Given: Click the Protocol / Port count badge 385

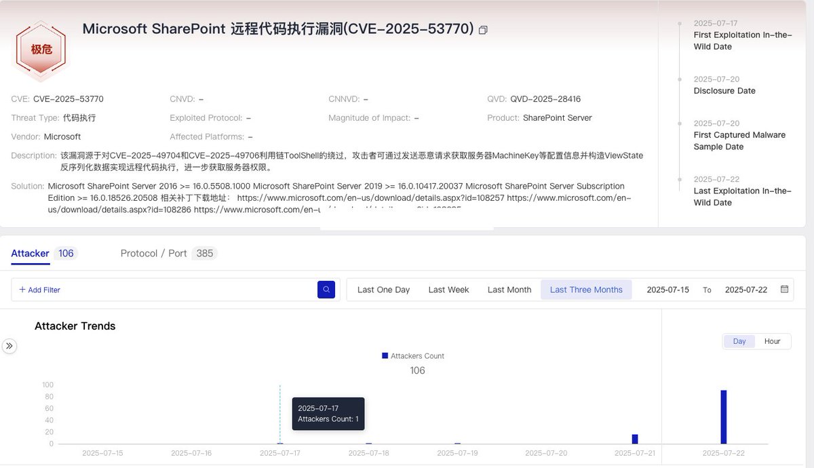Looking at the screenshot, I should coord(205,253).
